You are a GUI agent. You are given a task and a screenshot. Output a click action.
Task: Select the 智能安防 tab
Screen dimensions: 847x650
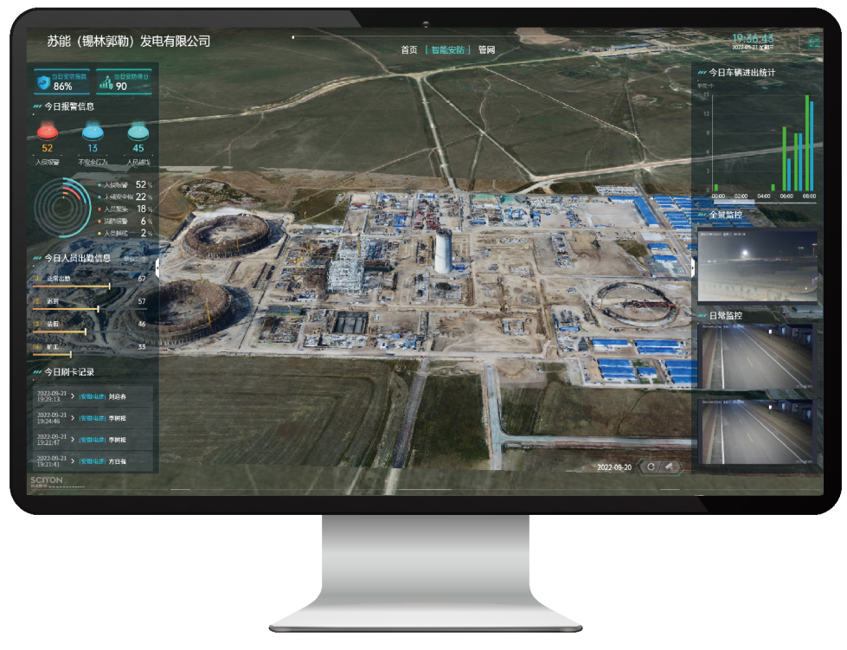(447, 50)
